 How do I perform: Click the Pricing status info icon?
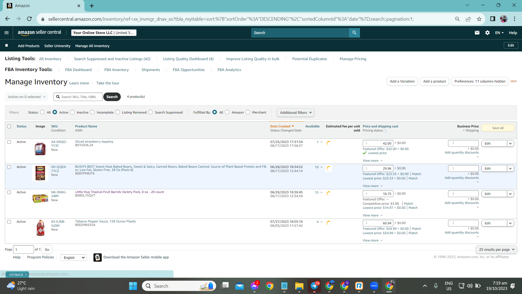tap(385, 131)
